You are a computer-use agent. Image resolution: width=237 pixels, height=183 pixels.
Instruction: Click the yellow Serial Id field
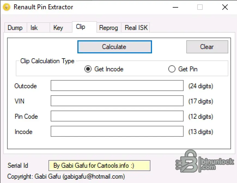click(99, 166)
